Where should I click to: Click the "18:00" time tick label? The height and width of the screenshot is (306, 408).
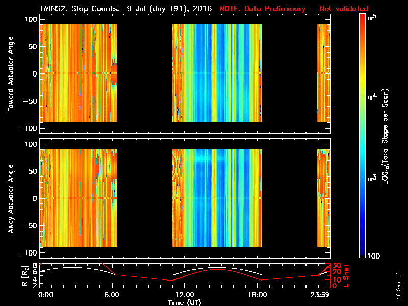pyautogui.click(x=258, y=295)
